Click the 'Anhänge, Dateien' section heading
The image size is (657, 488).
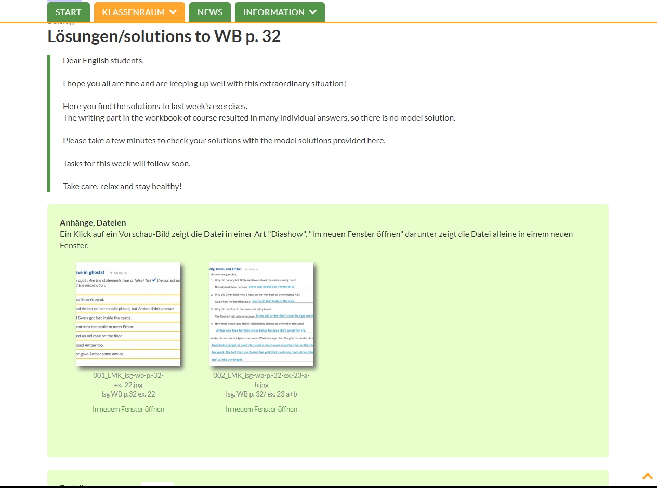point(93,222)
